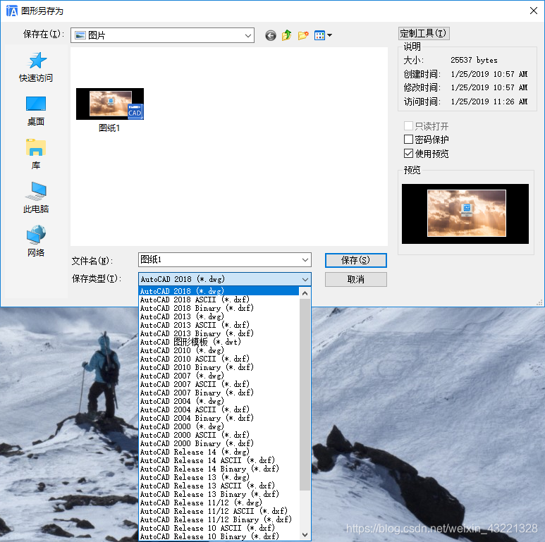This screenshot has width=545, height=542.
Task: Click AutoCAD app icon in title bar
Action: coord(11,11)
